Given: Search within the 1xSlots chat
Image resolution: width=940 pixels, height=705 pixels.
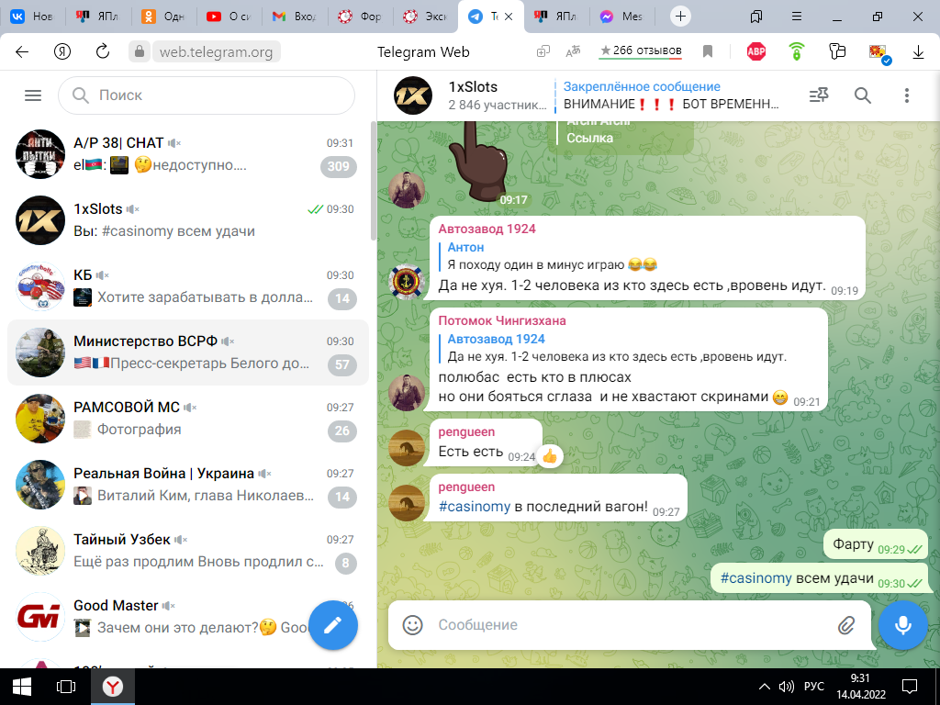Looking at the screenshot, I should (863, 95).
